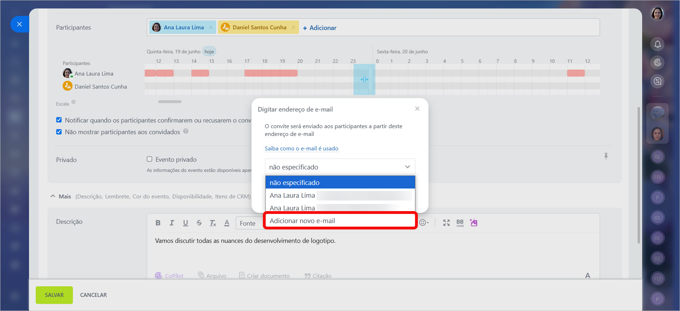
Task: Click CoPilot in the editor footer
Action: click(169, 276)
